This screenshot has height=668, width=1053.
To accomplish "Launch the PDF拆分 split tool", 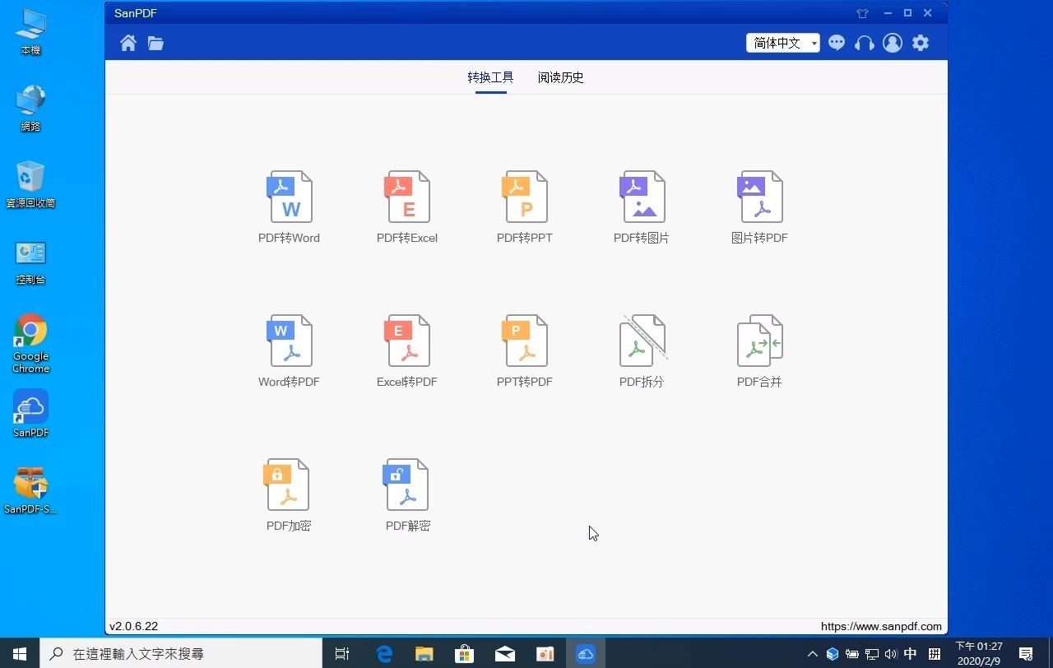I will pyautogui.click(x=642, y=351).
